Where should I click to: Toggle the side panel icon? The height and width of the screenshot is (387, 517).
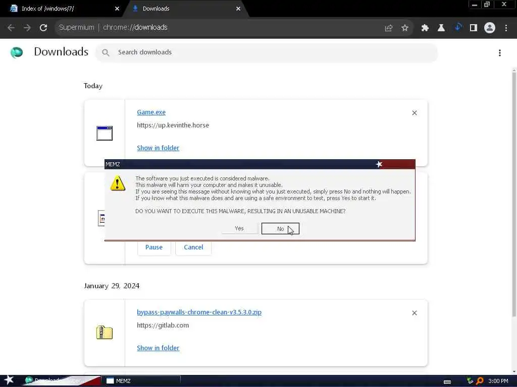coord(474,28)
